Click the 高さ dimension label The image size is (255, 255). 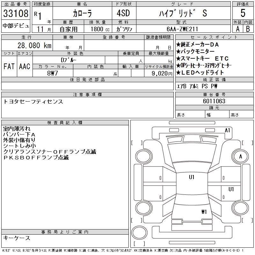(x=235, y=115)
